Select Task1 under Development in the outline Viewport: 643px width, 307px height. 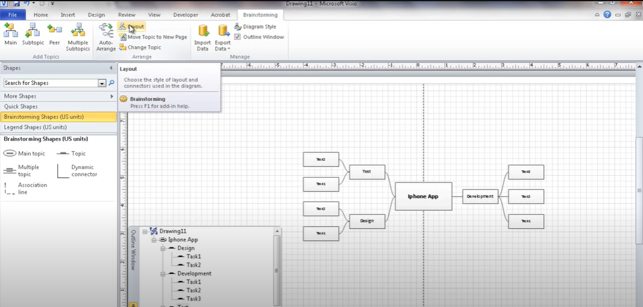click(194, 282)
